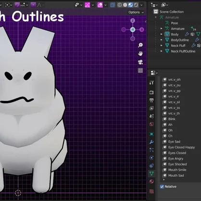
Task: Click the Pose armature icon in outliner
Action: coord(167,23)
